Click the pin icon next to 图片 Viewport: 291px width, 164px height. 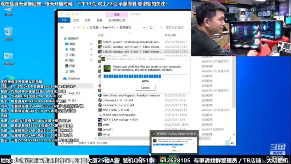click(x=91, y=60)
